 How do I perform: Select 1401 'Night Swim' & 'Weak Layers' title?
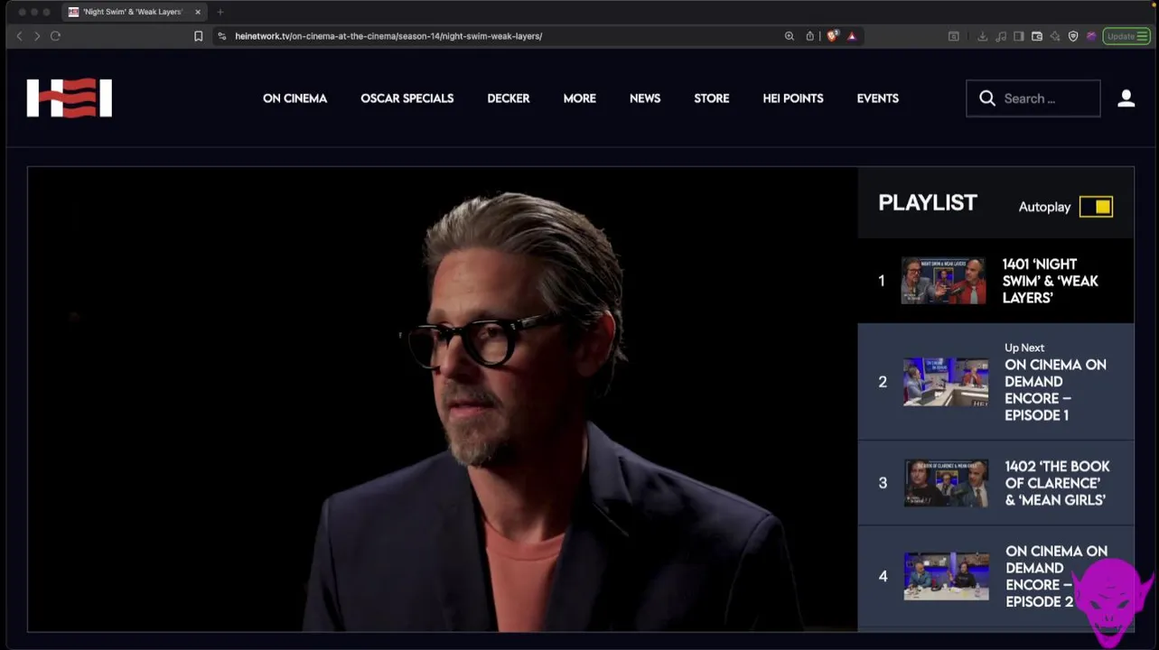pos(1051,281)
